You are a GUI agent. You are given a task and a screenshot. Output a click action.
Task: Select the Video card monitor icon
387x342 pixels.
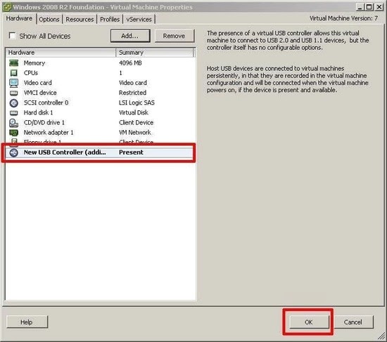tap(14, 83)
